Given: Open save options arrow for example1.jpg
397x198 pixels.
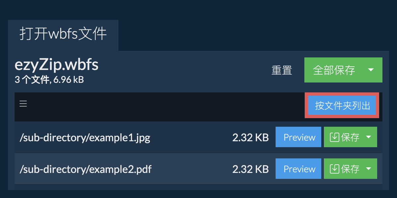Looking at the screenshot, I should point(369,137).
